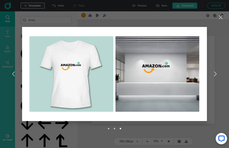
Task: Pick the bent up-turn arrow icon
Action: pyautogui.click(x=62, y=140)
